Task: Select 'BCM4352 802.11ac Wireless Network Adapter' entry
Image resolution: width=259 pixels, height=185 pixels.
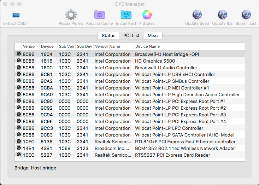Action: click(186, 148)
